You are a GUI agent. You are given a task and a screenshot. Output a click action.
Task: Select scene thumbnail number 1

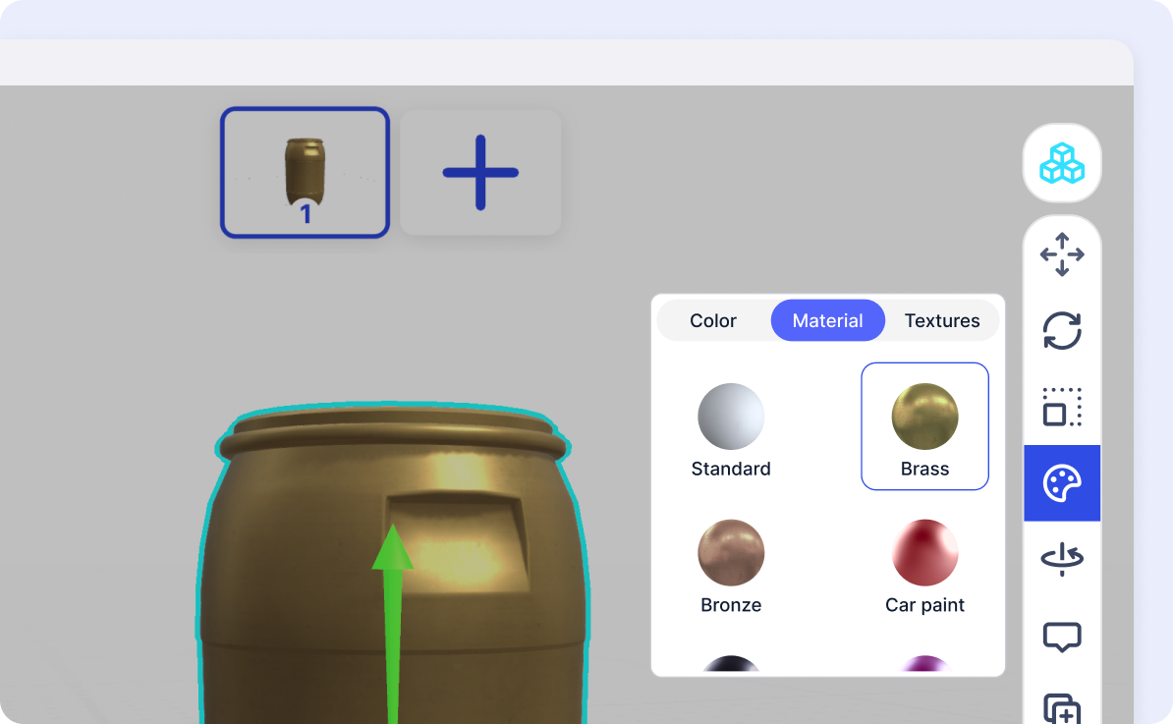pos(305,173)
